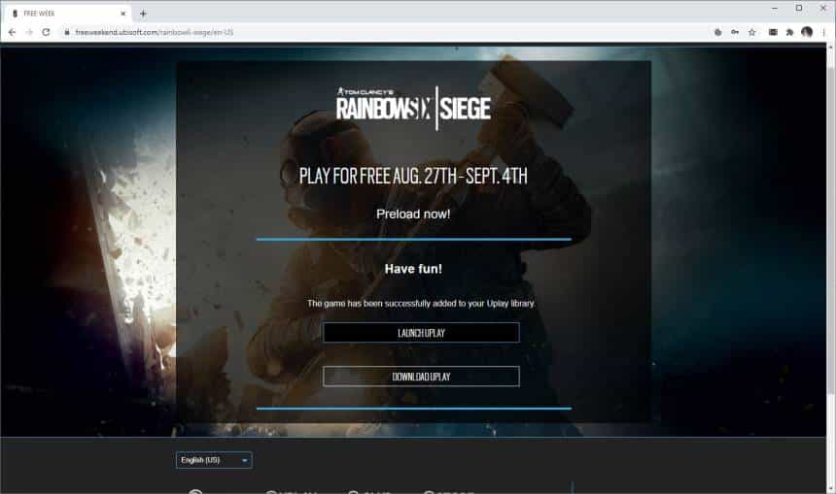836x494 pixels.
Task: Click the 'successfully added to your Uplay library' message
Action: coord(421,304)
